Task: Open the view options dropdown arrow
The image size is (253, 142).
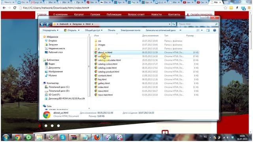Action: tap(202, 30)
